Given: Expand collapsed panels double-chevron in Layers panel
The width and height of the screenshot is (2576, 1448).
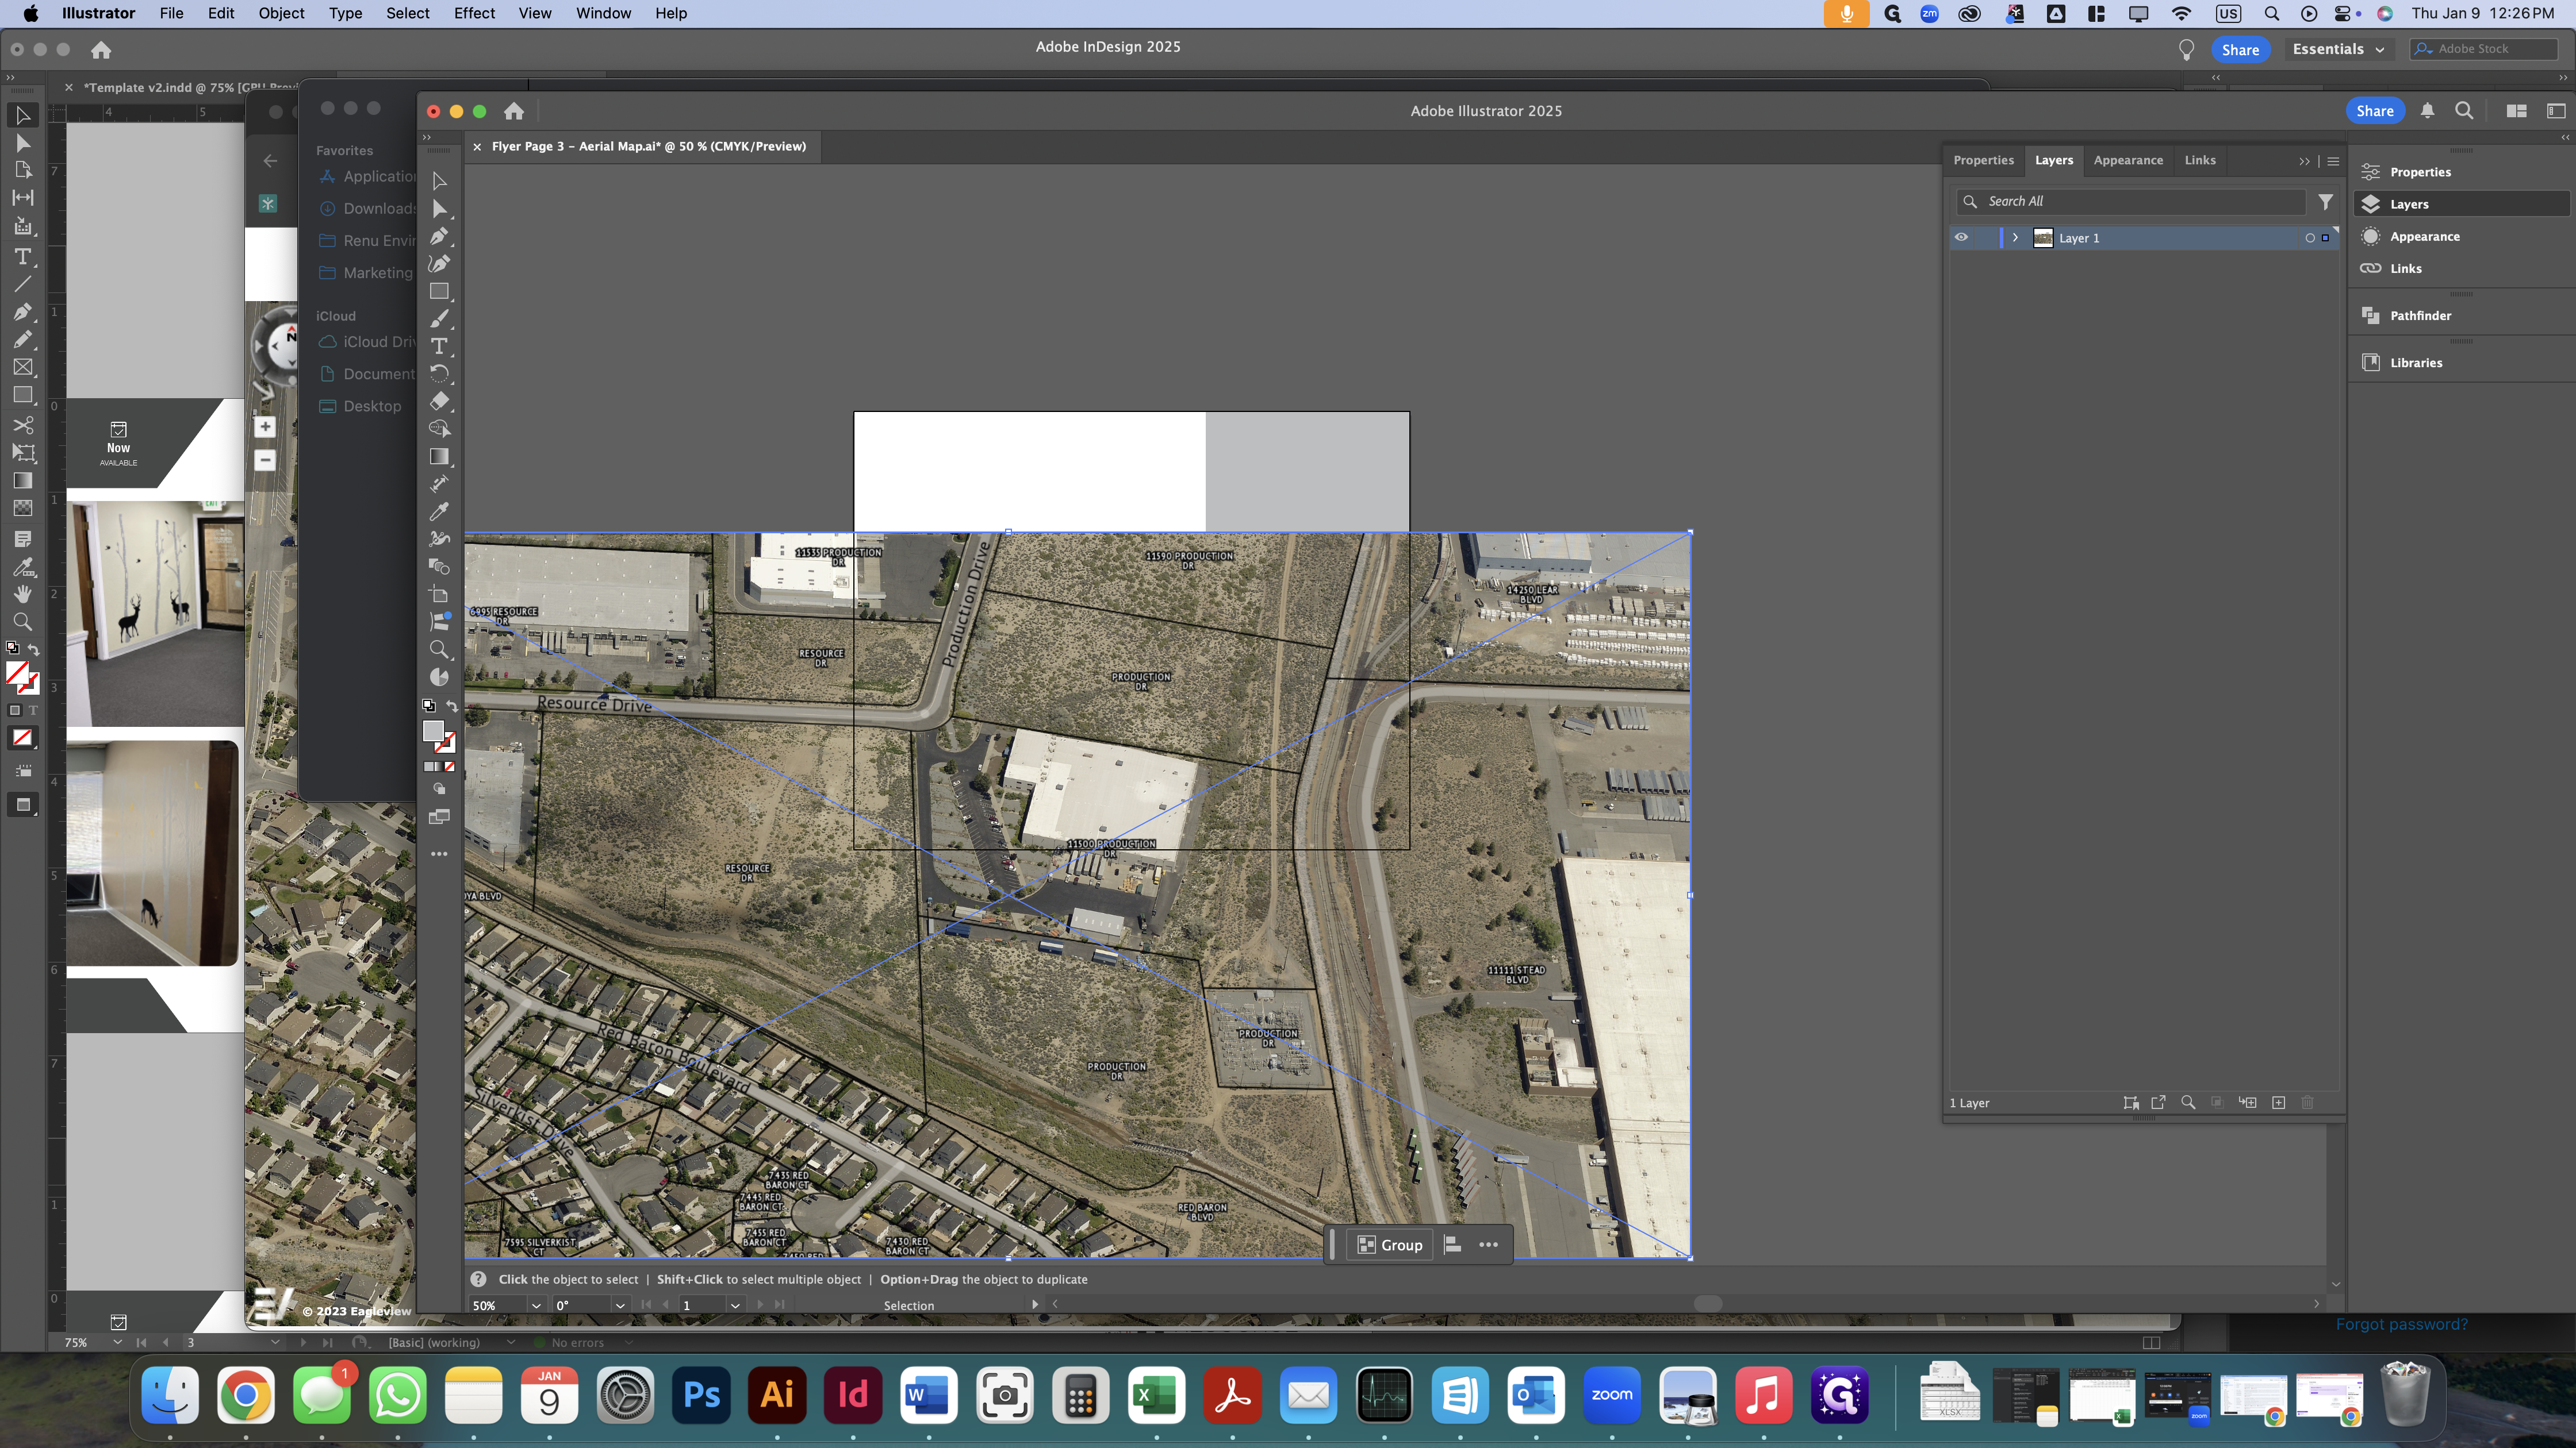Looking at the screenshot, I should pos(2304,161).
